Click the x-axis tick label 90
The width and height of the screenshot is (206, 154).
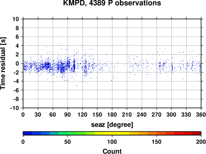68,114
